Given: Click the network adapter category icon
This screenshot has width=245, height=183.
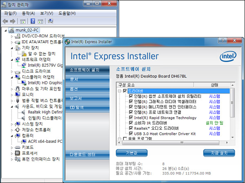Looking at the screenshot, I should click(x=18, y=60).
